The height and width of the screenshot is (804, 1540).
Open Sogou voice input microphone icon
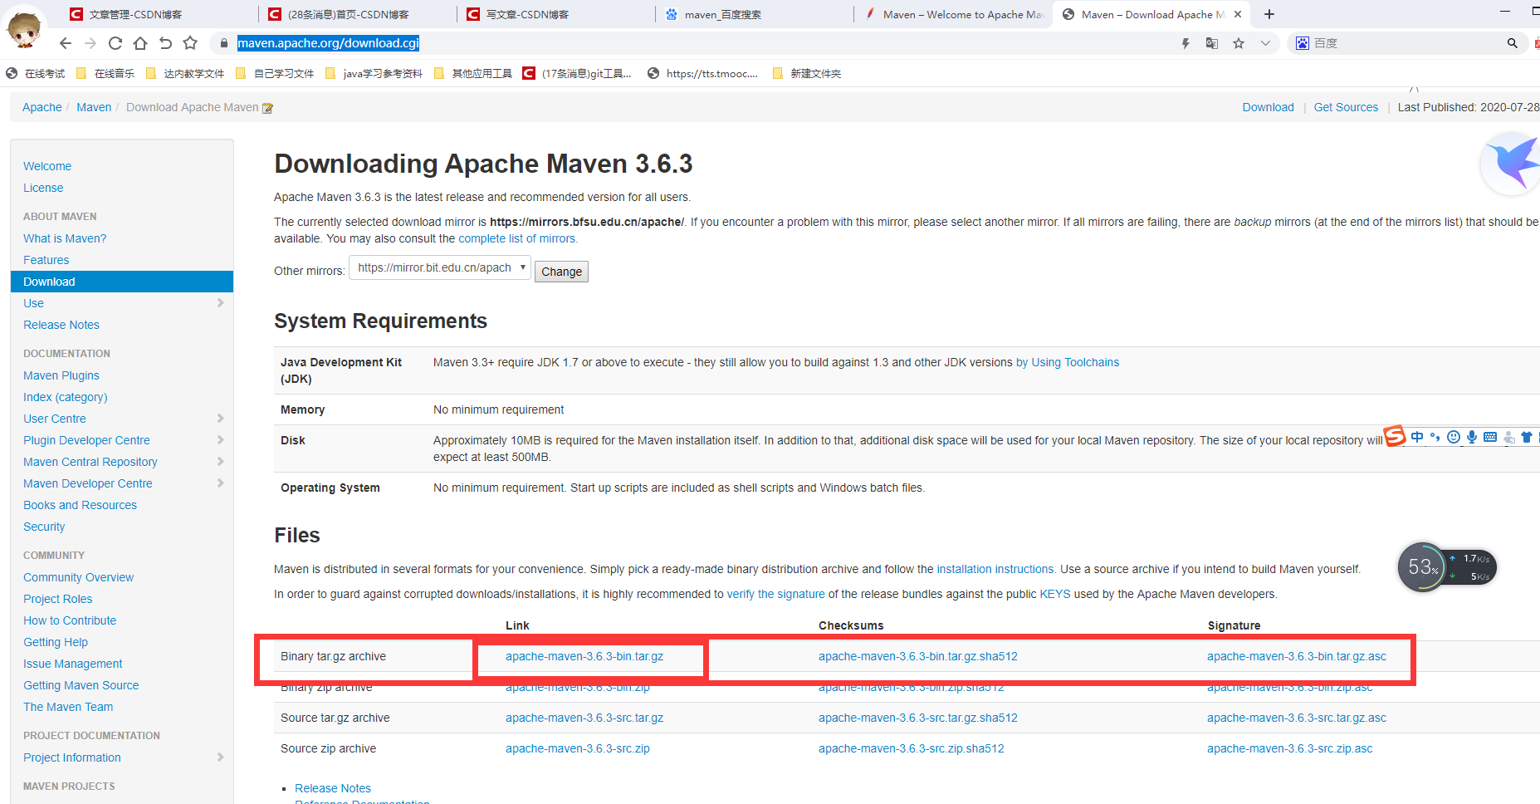tap(1472, 437)
